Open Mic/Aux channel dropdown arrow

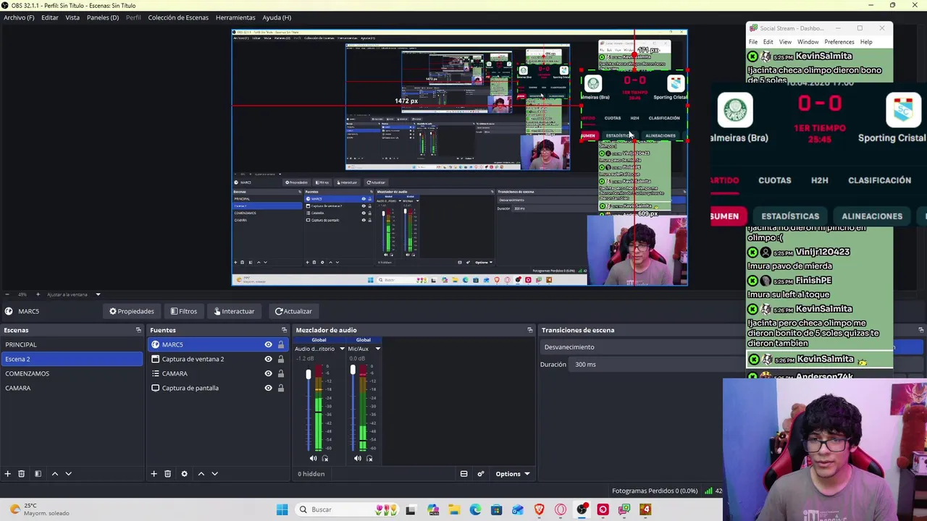tap(377, 349)
